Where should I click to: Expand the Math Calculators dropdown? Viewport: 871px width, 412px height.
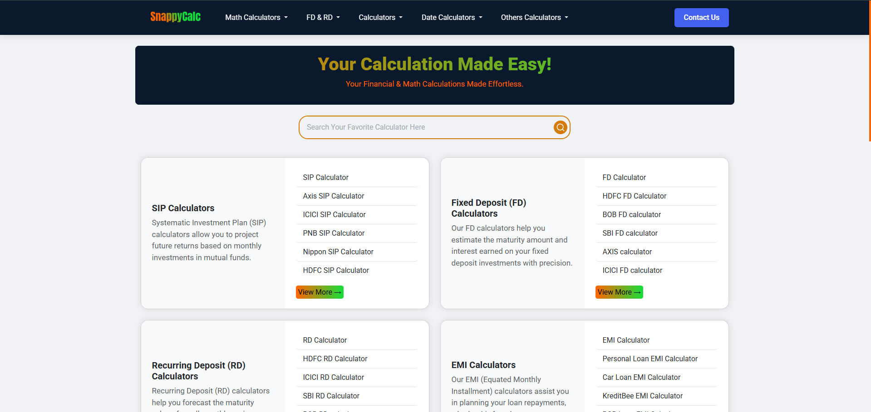click(256, 17)
